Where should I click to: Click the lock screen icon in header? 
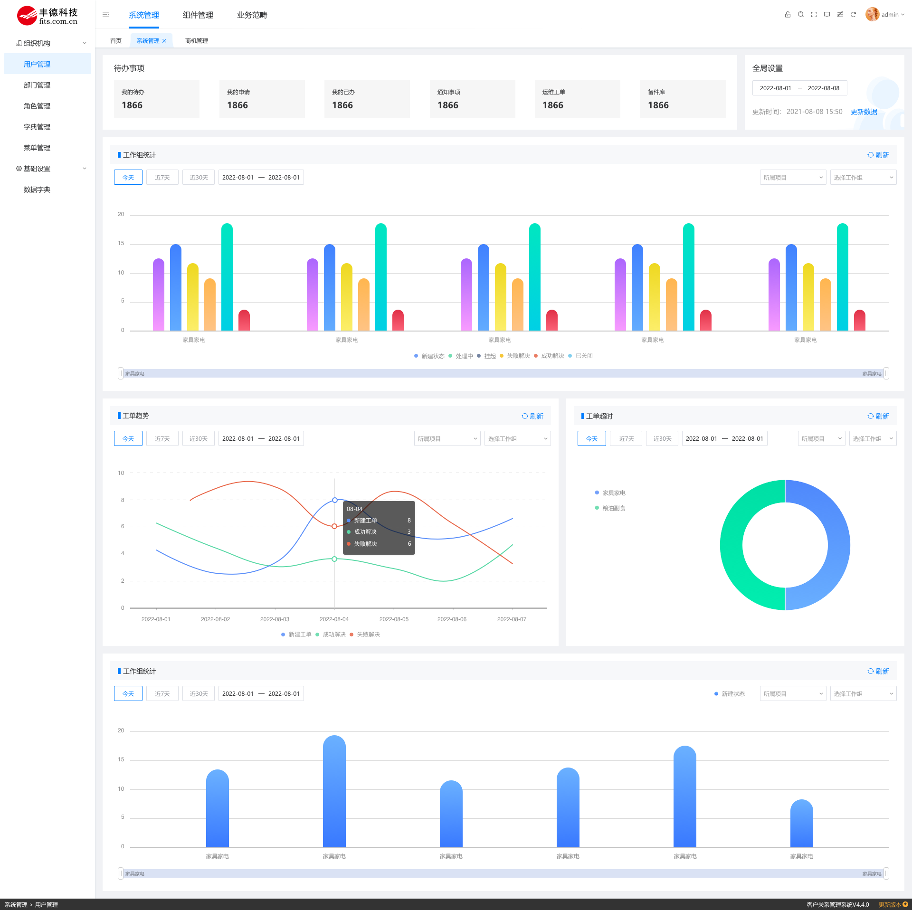coord(788,15)
